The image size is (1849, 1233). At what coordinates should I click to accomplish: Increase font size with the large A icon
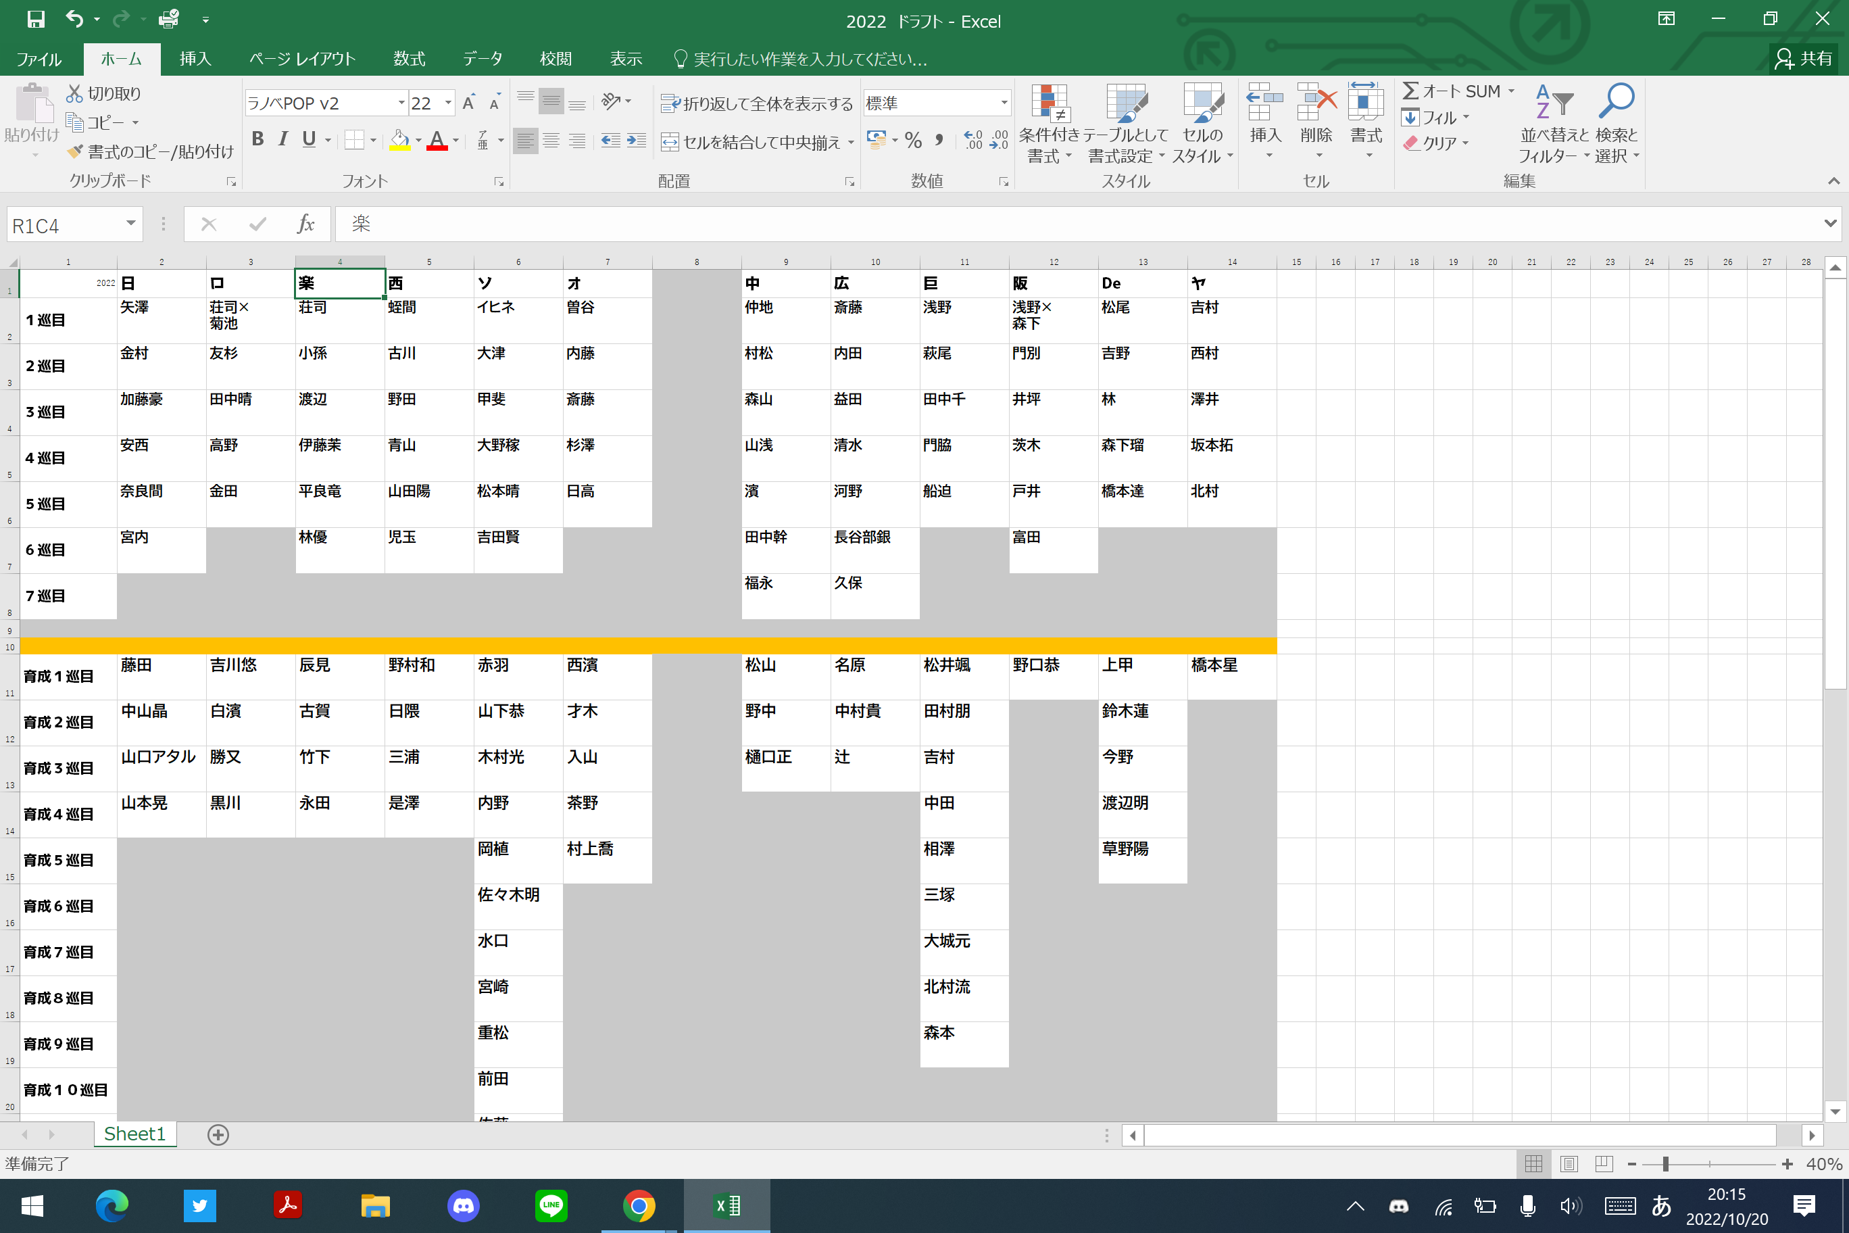(468, 102)
